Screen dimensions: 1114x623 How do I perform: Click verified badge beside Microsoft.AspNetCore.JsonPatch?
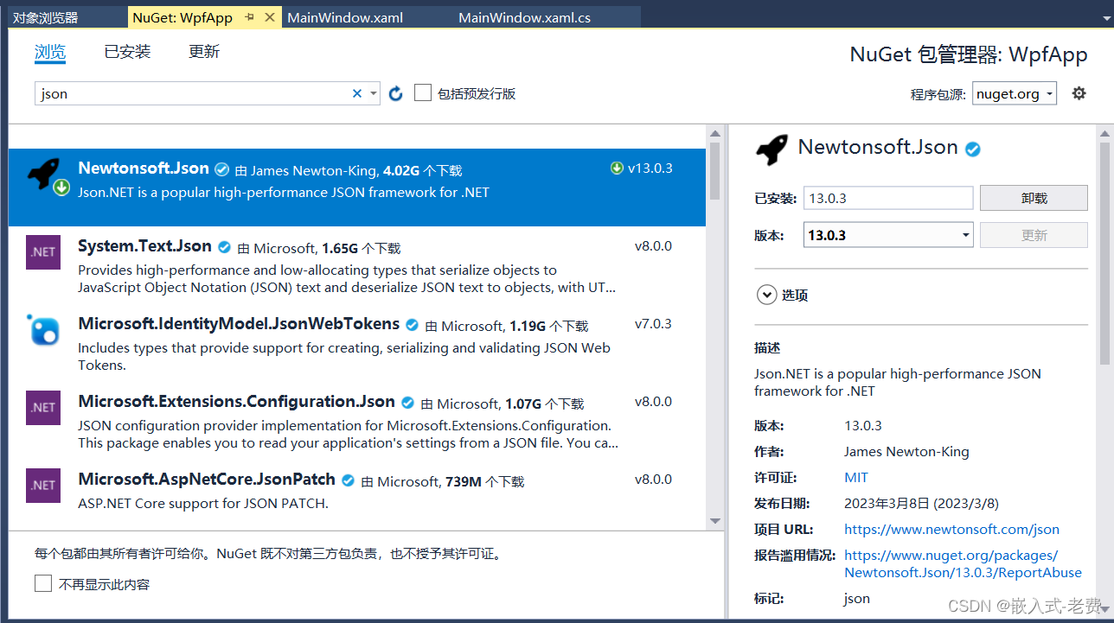[x=349, y=480]
